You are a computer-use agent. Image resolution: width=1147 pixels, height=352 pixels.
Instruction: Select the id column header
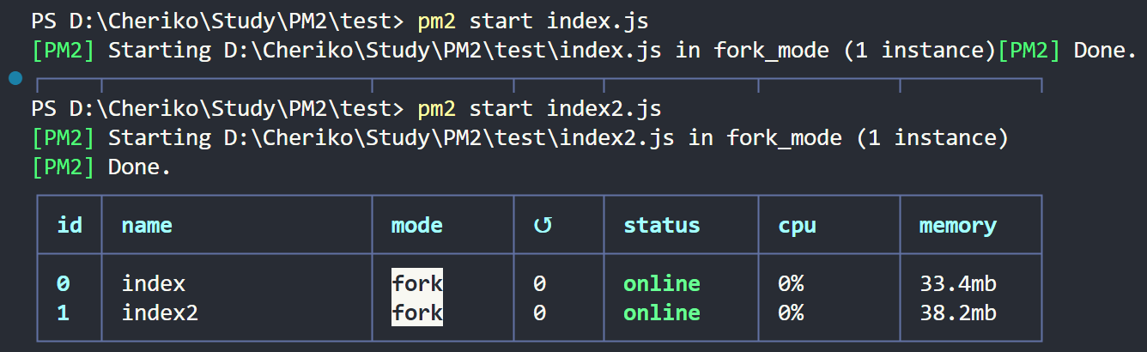point(69,226)
